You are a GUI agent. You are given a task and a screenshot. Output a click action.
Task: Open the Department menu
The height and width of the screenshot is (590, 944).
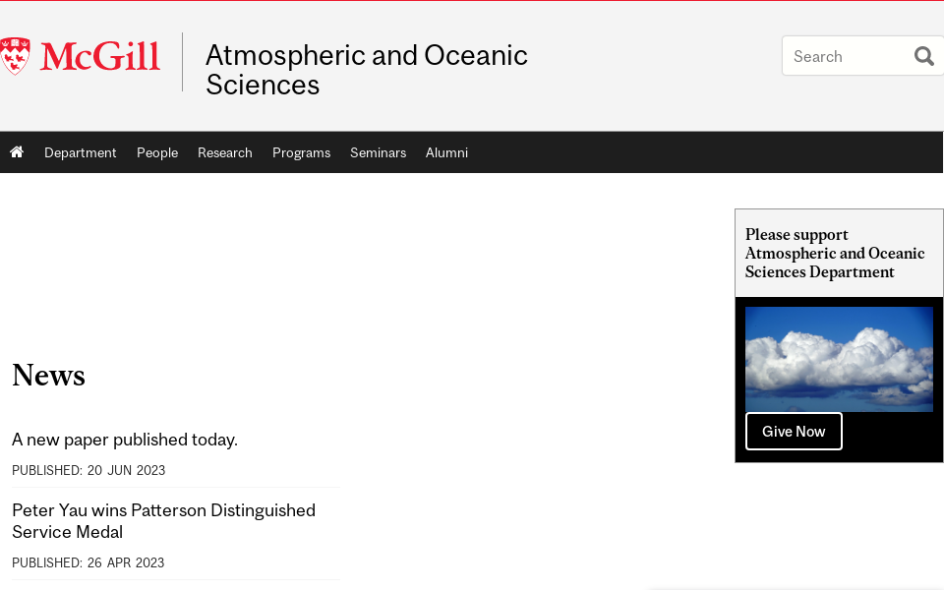(x=81, y=152)
